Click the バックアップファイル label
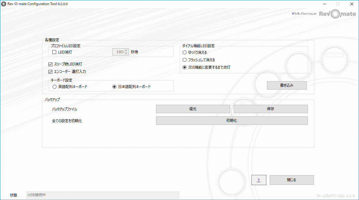The width and height of the screenshot is (359, 200). coord(64,109)
